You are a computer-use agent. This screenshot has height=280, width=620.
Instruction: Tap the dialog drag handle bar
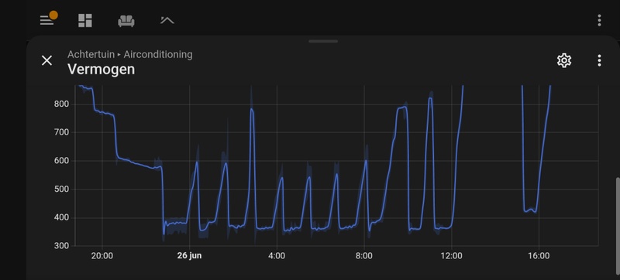[x=323, y=41]
